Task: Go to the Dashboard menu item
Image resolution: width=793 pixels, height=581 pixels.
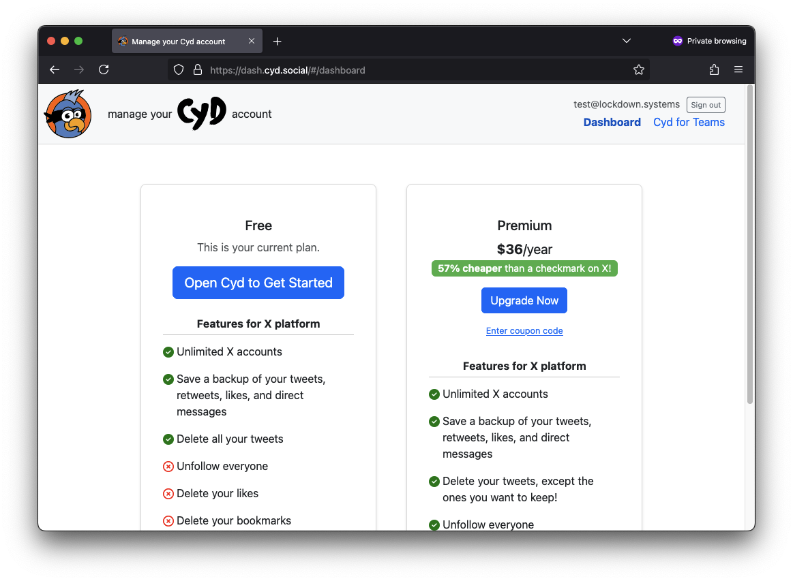Action: [612, 122]
